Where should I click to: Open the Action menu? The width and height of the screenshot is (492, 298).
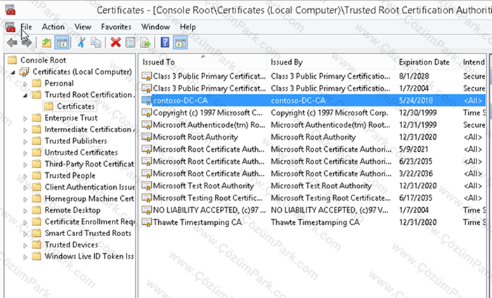(x=53, y=27)
